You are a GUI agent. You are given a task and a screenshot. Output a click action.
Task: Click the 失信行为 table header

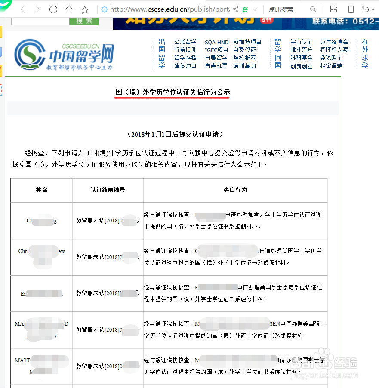235,190
